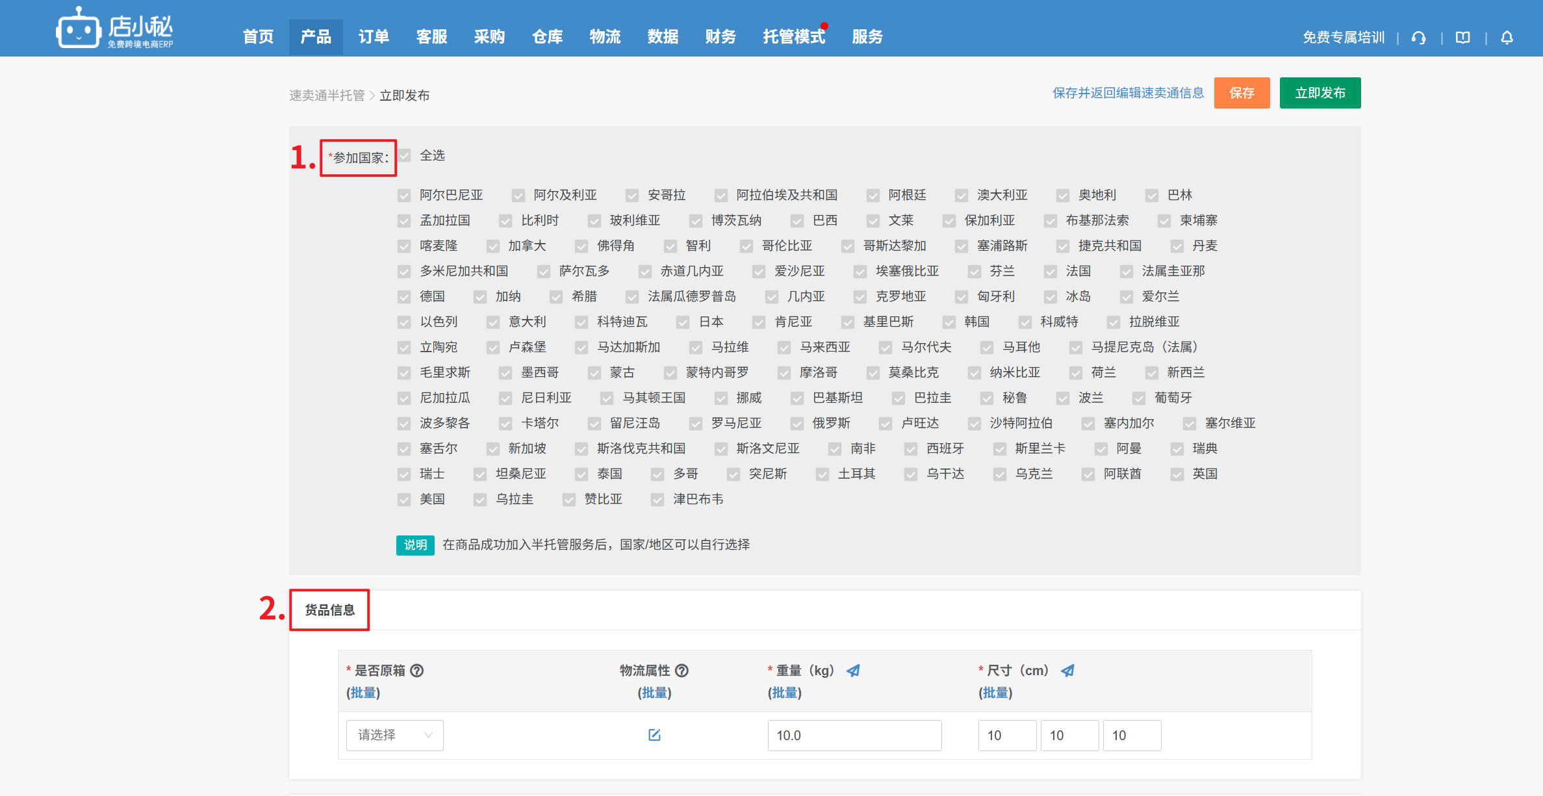The image size is (1543, 796).
Task: Open the 产品 top navigation item
Action: tap(316, 36)
